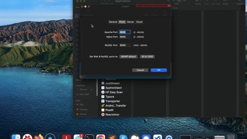This screenshot has width=247, height=139.
Task: Open the Cloud preferences tab
Action: 139,22
